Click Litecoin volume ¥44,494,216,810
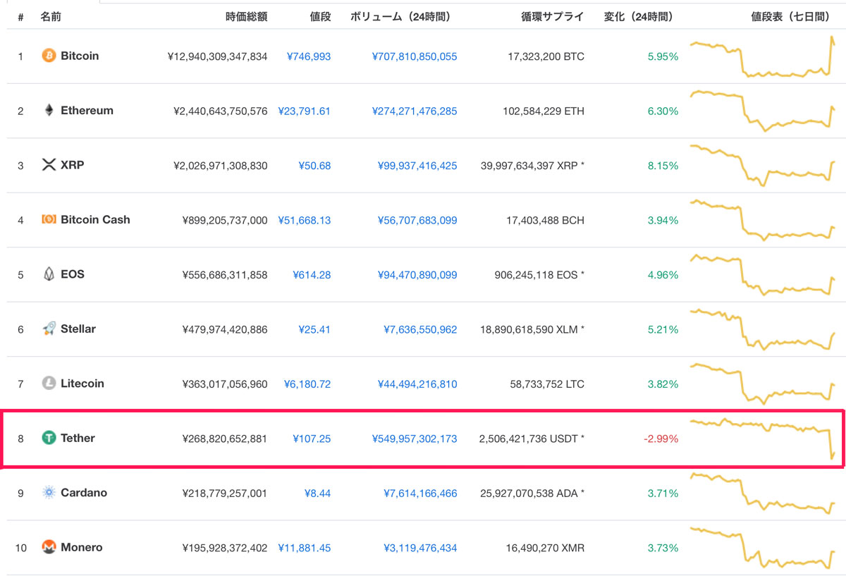This screenshot has width=846, height=576. coord(417,384)
